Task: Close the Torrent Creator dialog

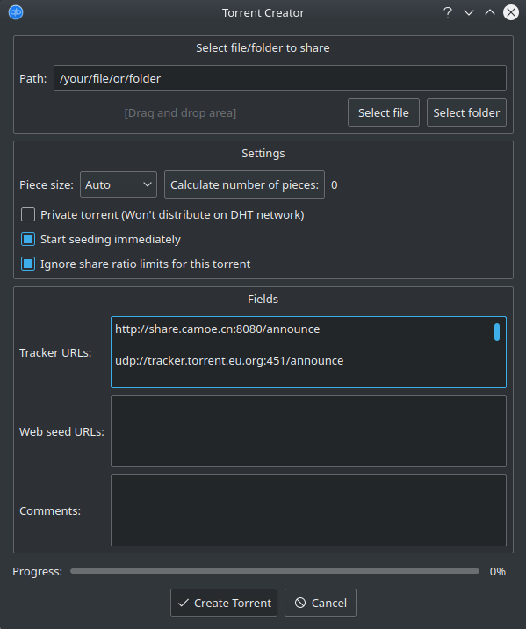Action: tap(511, 12)
